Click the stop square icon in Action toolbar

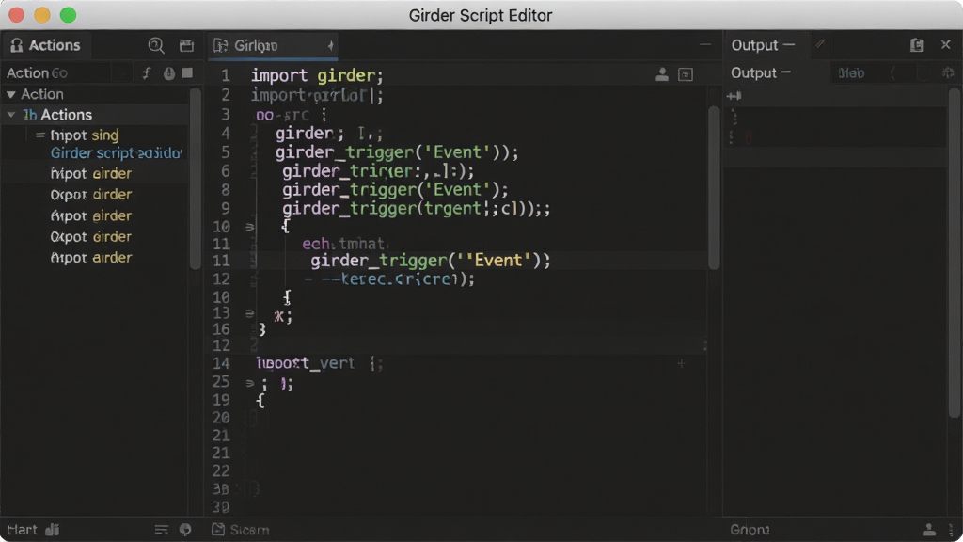(x=187, y=72)
